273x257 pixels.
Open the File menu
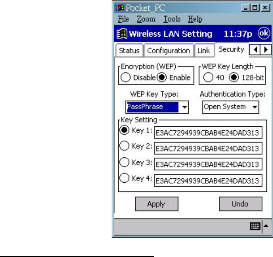(123, 19)
